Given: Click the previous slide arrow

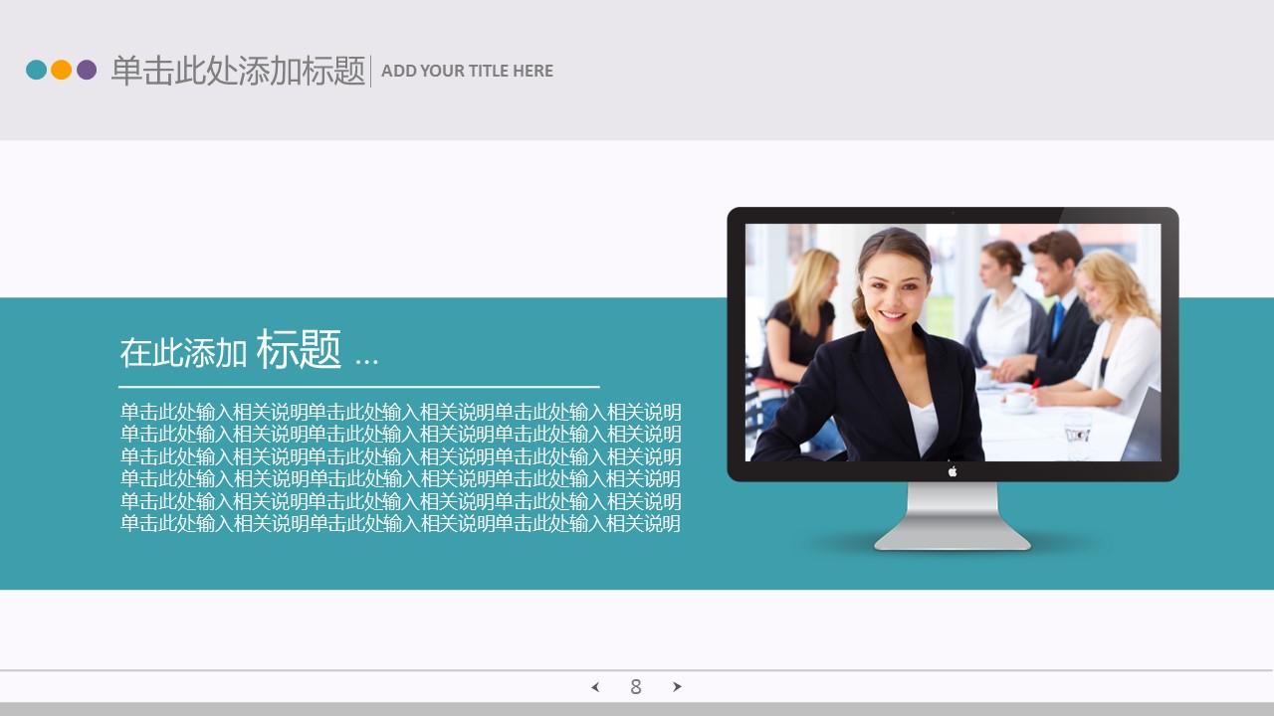Looking at the screenshot, I should 595,687.
